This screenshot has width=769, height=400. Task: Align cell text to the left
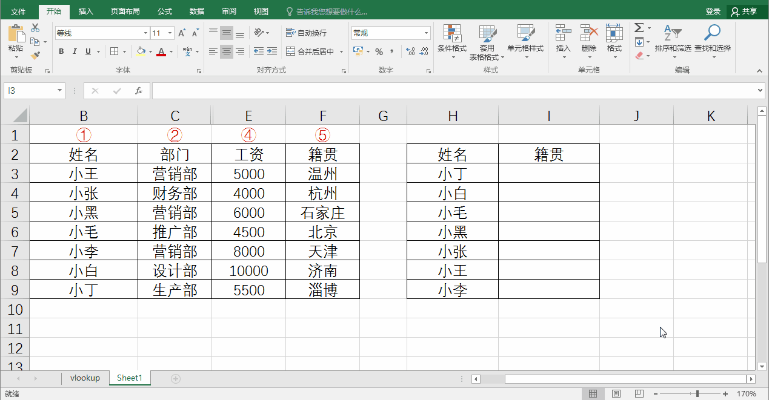pos(213,52)
